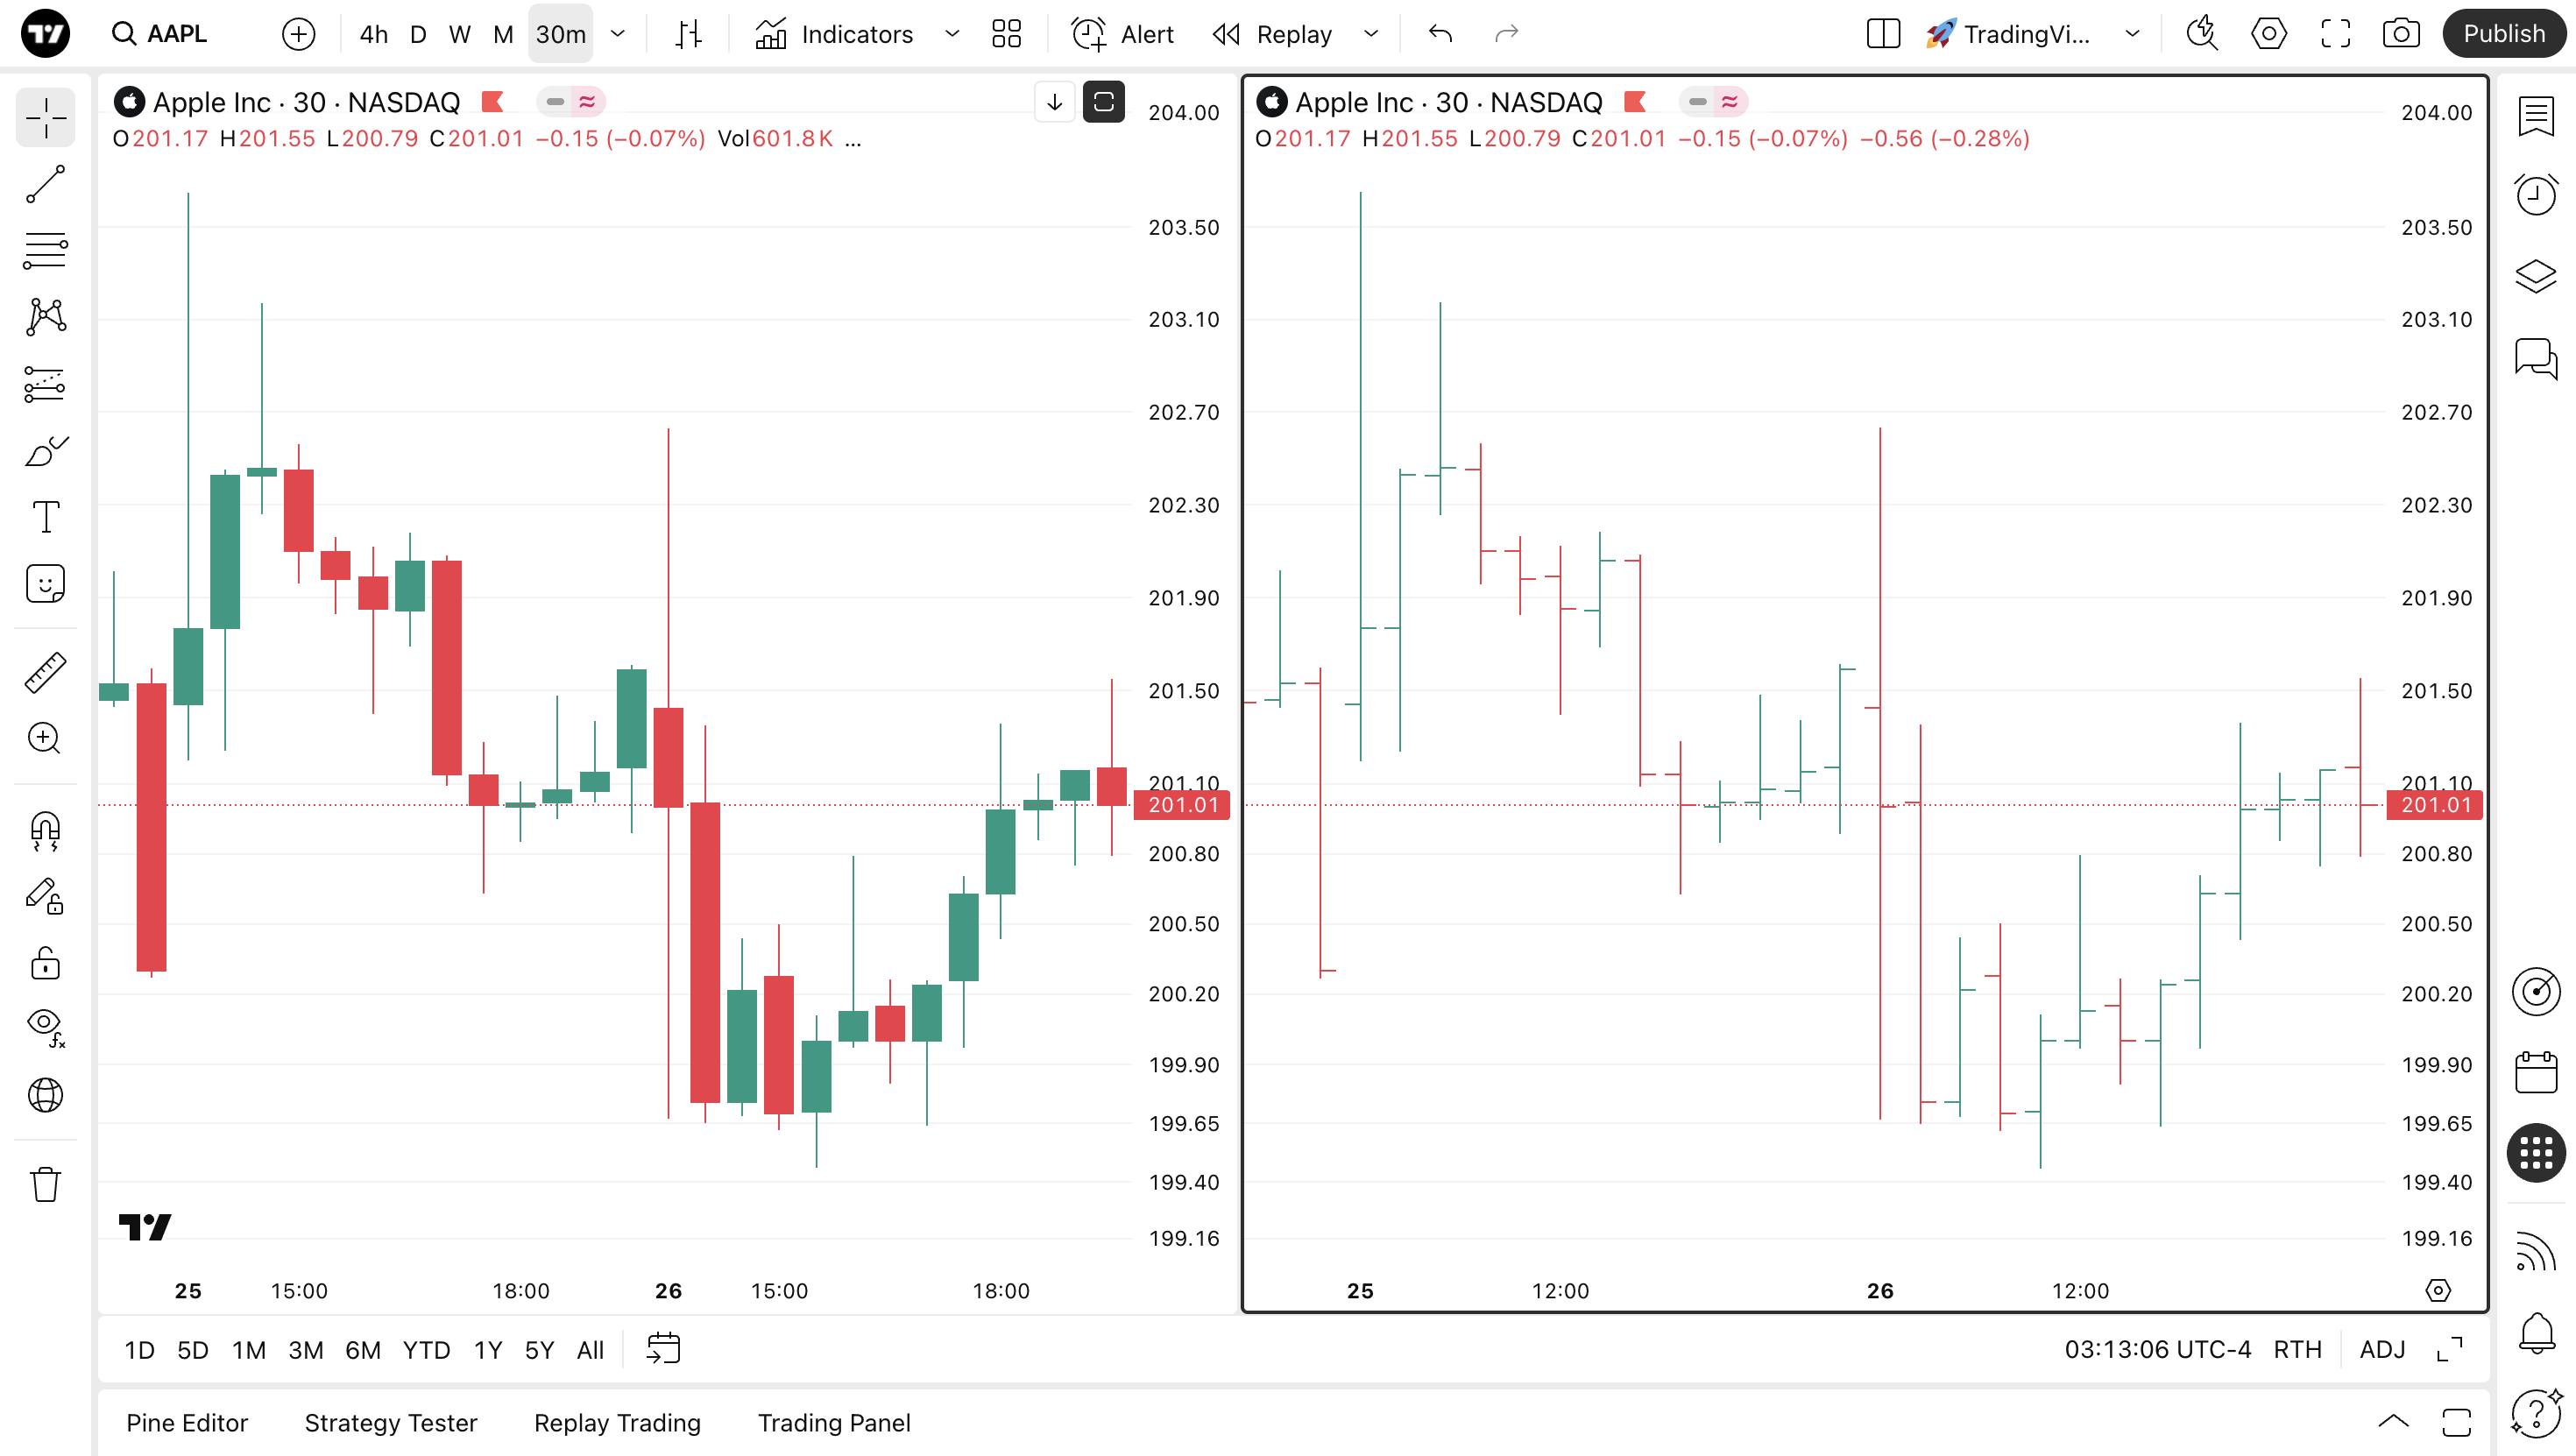Image resolution: width=2576 pixels, height=1456 pixels.
Task: Select the trend line drawing tool
Action: (x=45, y=184)
